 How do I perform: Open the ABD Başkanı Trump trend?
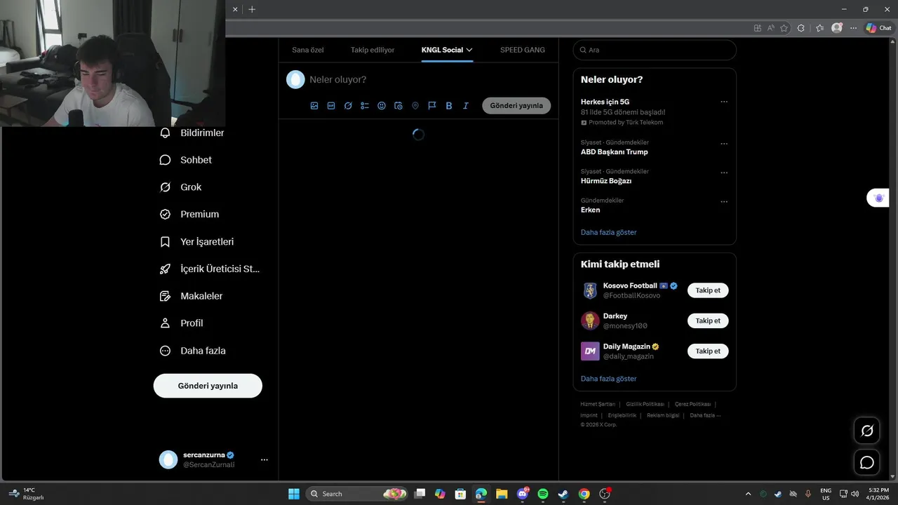[615, 151]
